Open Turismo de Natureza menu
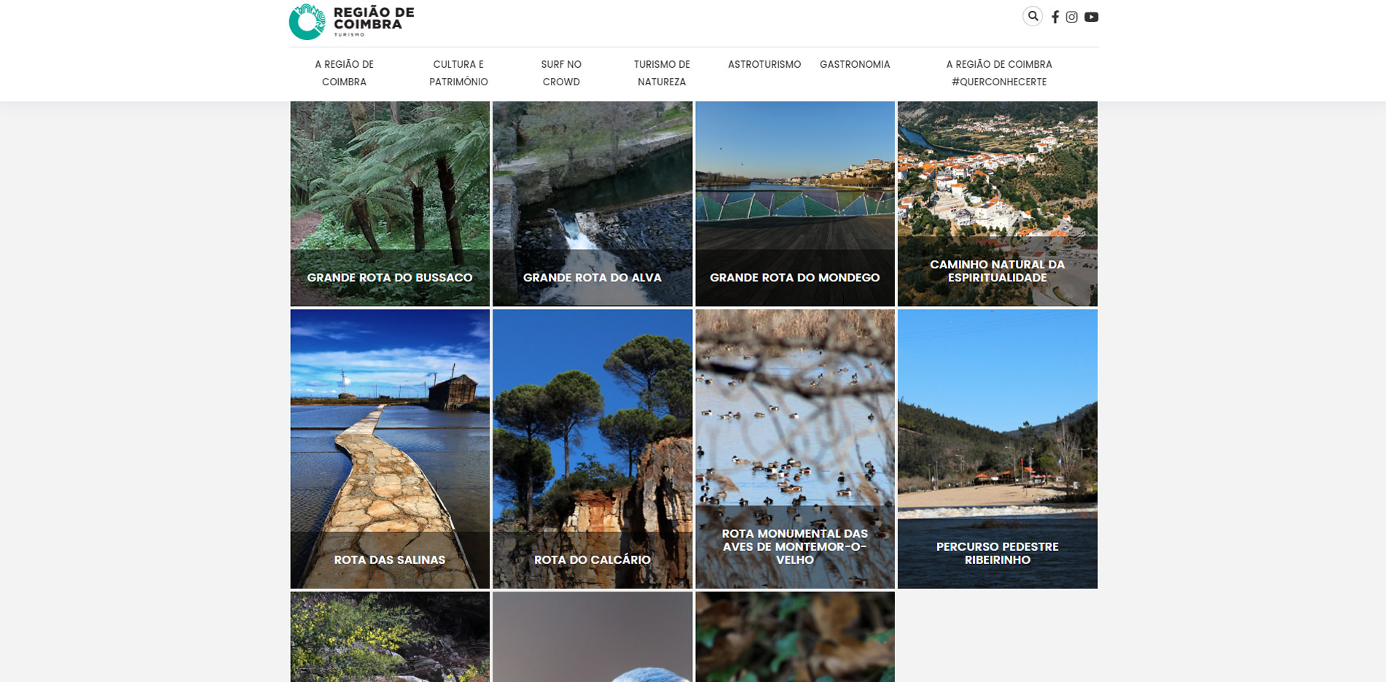The width and height of the screenshot is (1386, 682). click(x=662, y=73)
